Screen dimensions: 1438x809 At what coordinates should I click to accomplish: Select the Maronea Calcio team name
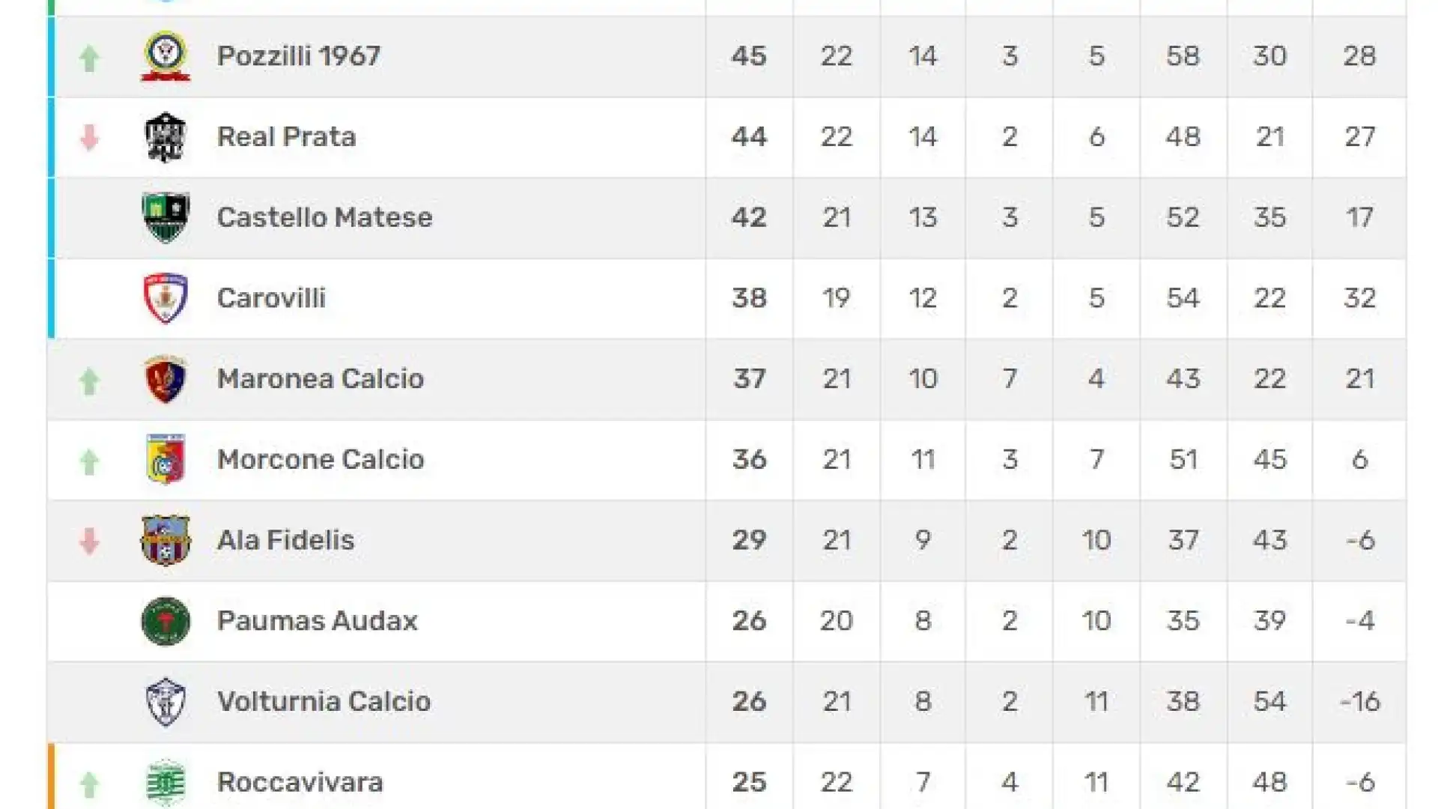click(321, 379)
